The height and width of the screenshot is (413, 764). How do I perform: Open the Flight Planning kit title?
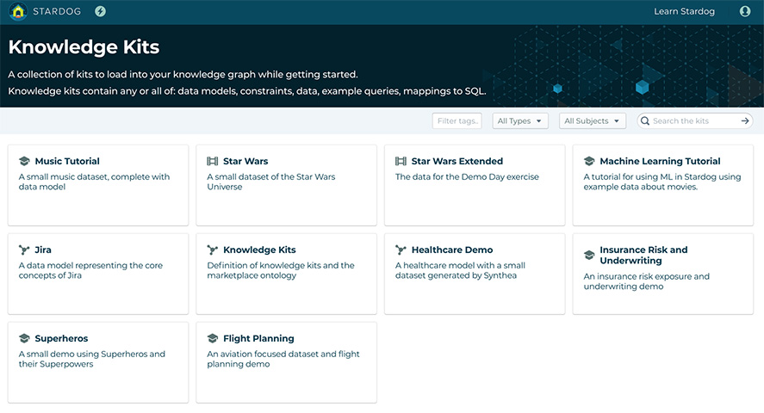click(x=258, y=338)
